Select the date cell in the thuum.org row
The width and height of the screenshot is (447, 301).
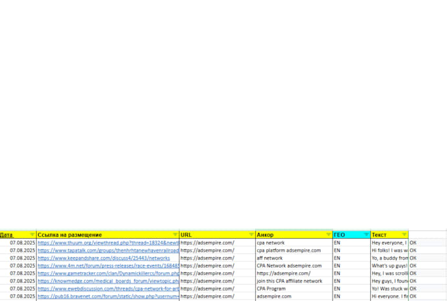(18, 243)
